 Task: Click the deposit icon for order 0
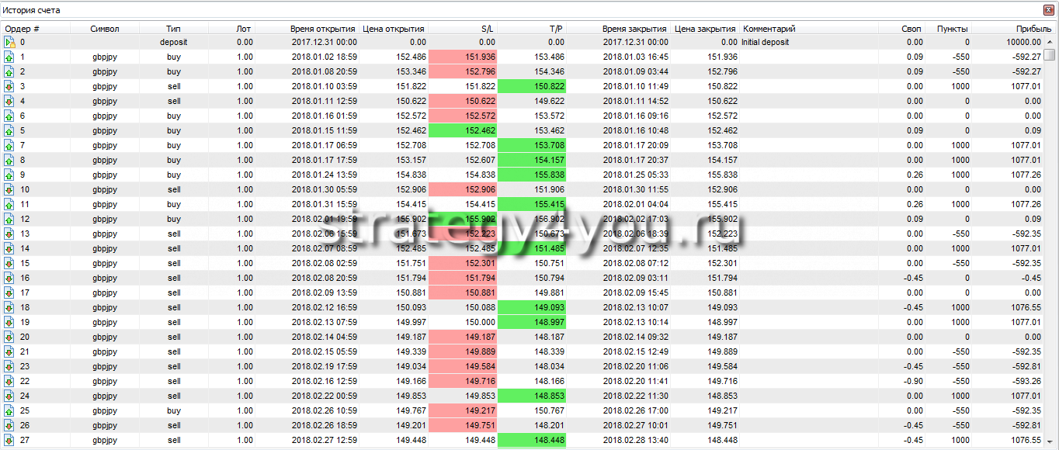[9, 43]
